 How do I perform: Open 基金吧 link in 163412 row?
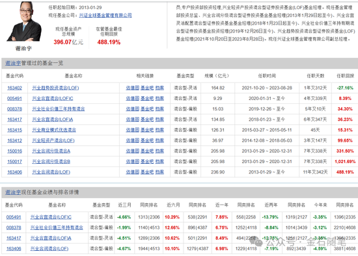(147, 140)
